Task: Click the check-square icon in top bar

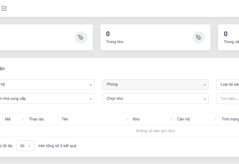Action: 4,9
